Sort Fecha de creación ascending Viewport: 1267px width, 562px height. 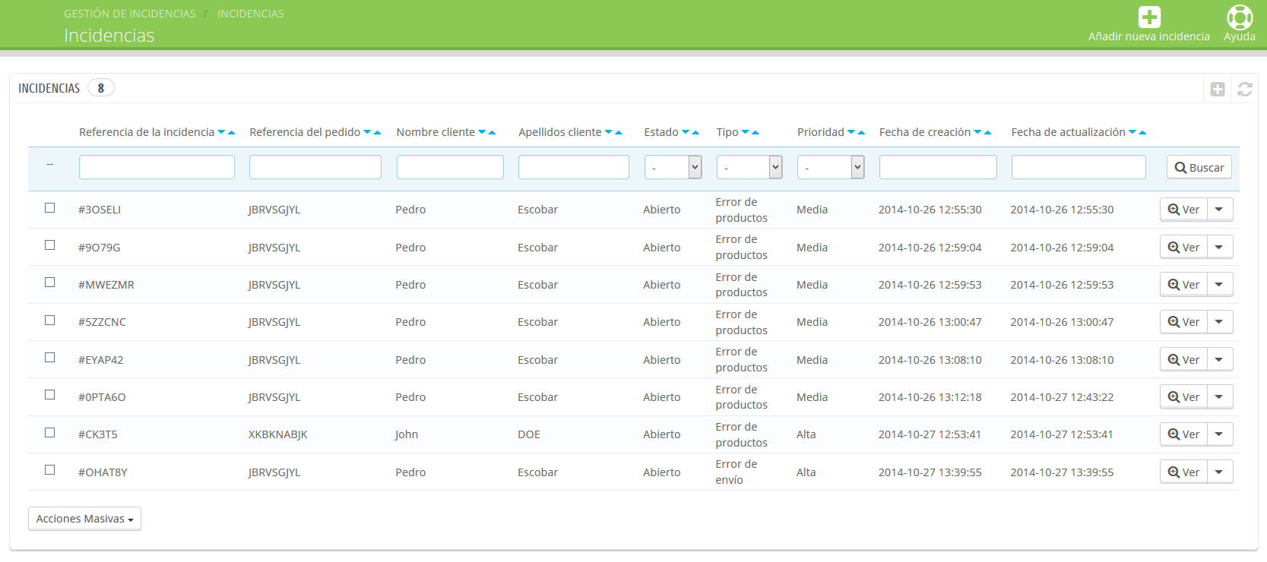(988, 132)
